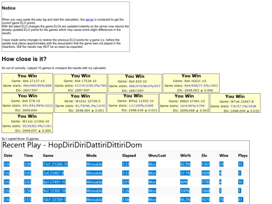Select table cell '10x1 32709-5'
The image size is (272, 204).
pyautogui.click(x=54, y=199)
